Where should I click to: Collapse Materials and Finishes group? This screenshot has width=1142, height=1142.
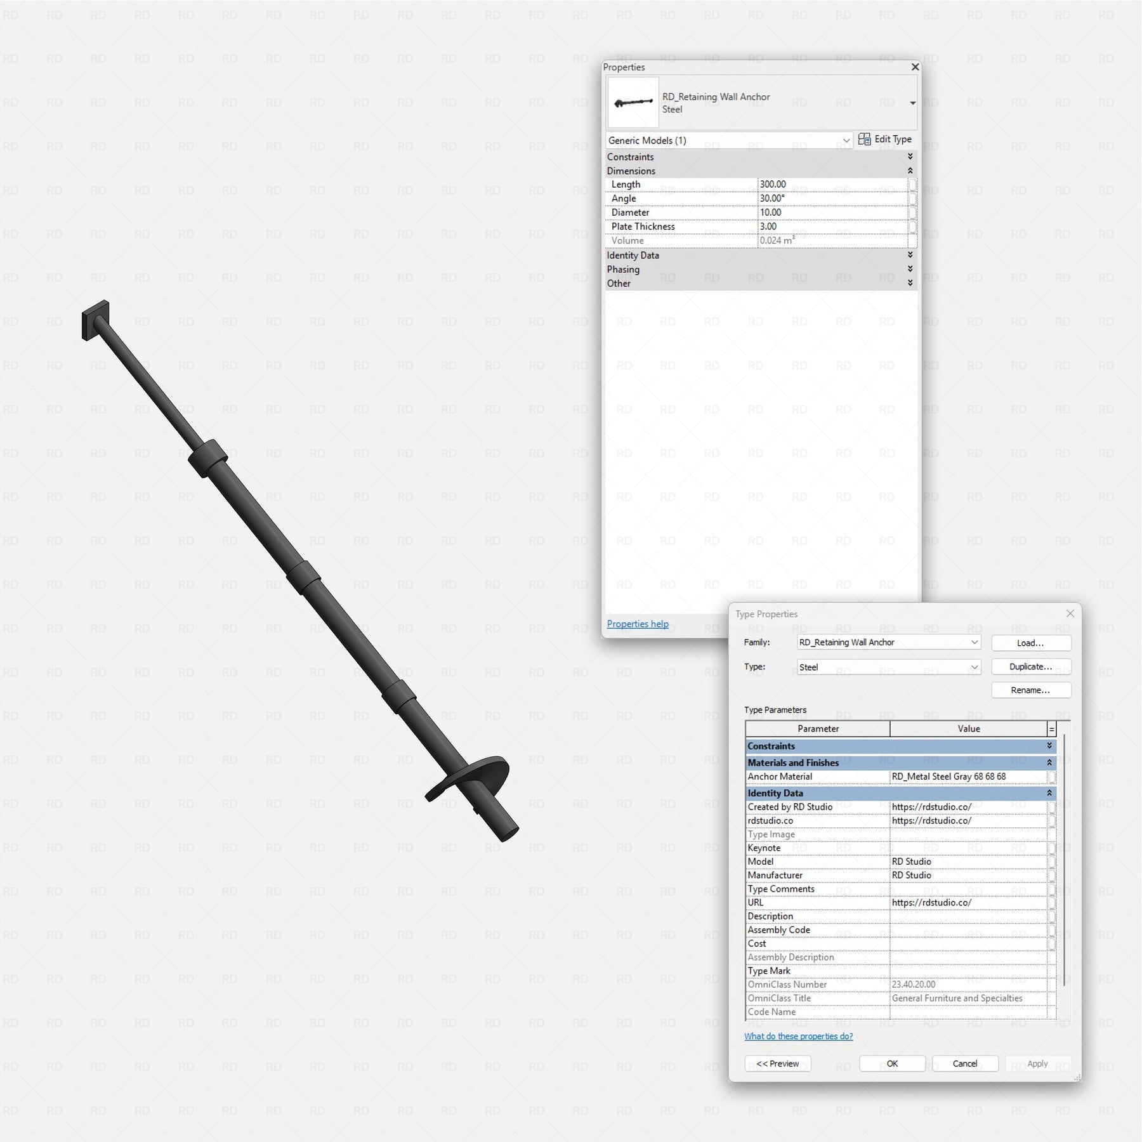pos(1049,763)
